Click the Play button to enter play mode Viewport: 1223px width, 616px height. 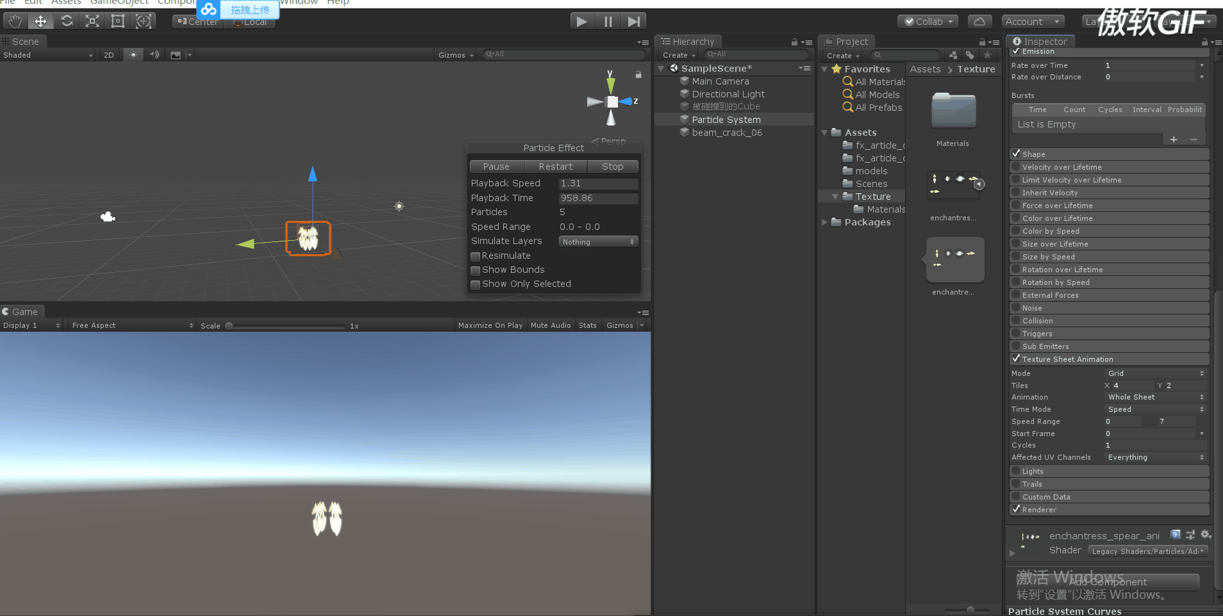point(582,21)
